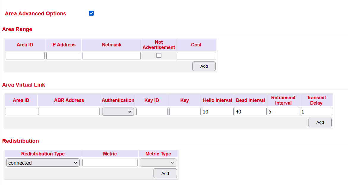Click the Not Advertisement column header
Viewport: 348px width, 185px height.
pyautogui.click(x=159, y=45)
